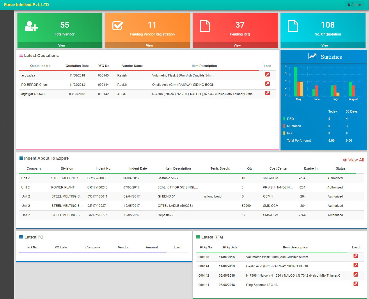Open the load icon for RFQ 000145
The height and width of the screenshot is (299, 369).
[x=355, y=256]
